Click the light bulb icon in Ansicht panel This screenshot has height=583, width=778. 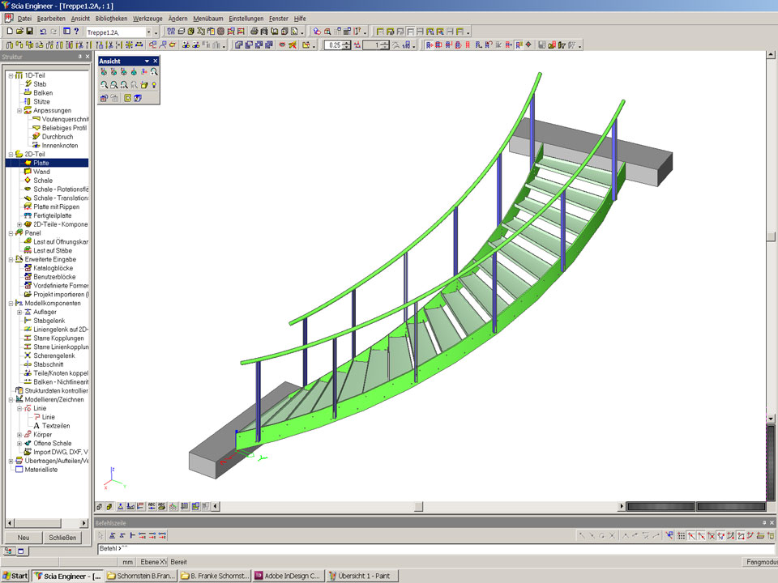coord(153,84)
